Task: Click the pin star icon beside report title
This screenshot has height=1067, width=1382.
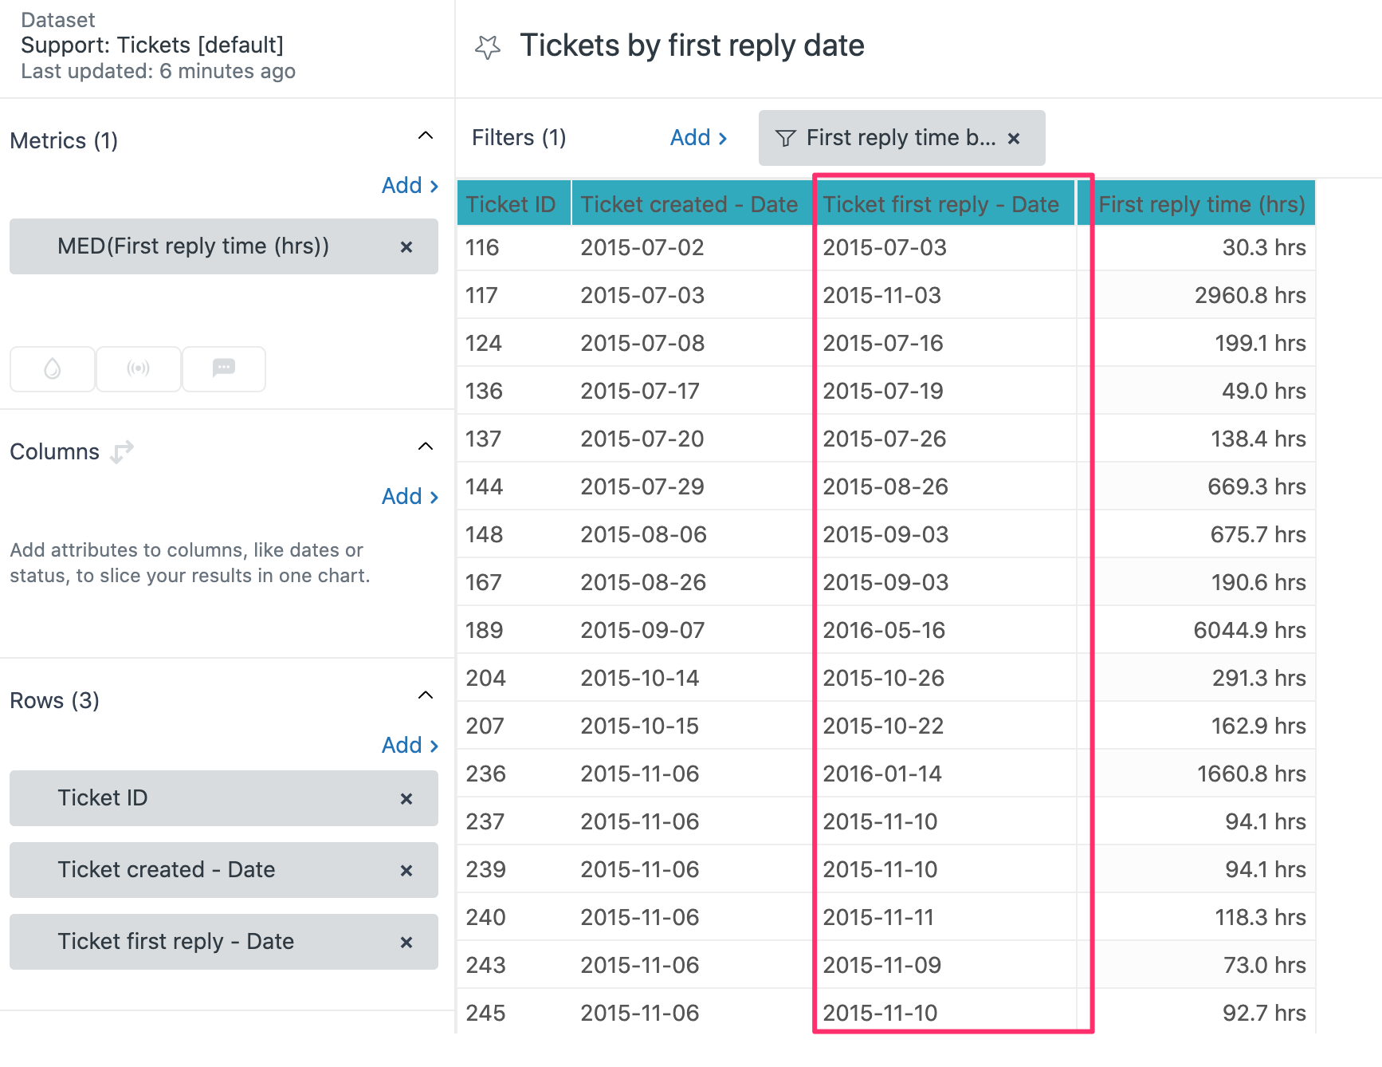Action: [x=487, y=48]
